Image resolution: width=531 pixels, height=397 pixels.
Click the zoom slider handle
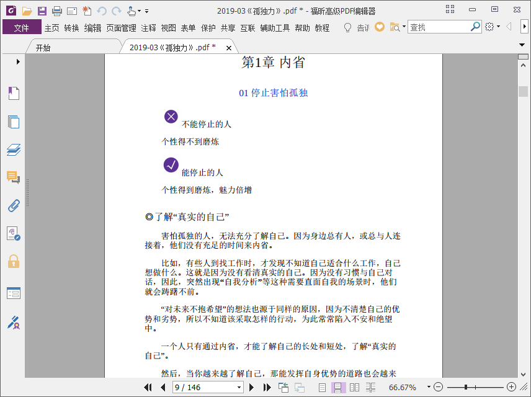click(x=466, y=387)
